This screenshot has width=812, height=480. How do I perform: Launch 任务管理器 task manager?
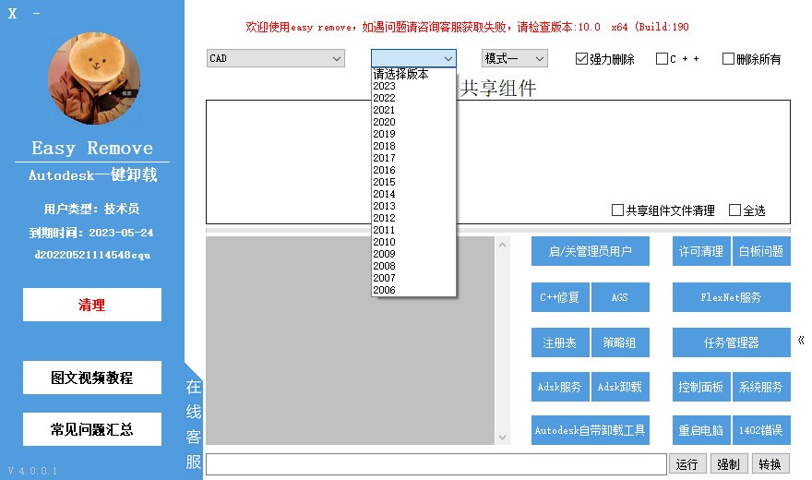(731, 342)
